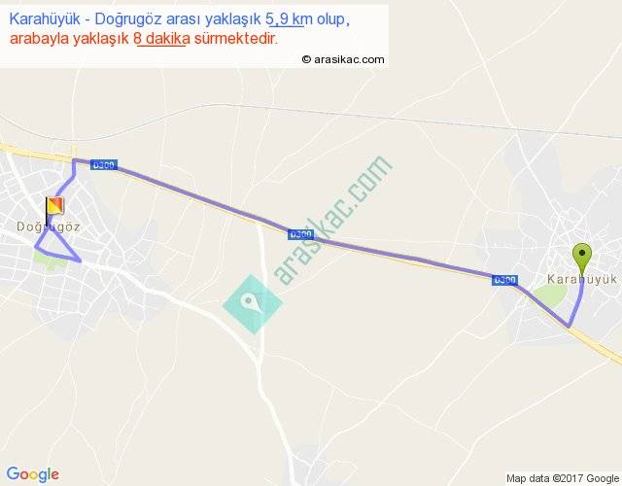Select the D300 road shield nearest Doğrugöz
The width and height of the screenshot is (622, 486).
tap(104, 164)
